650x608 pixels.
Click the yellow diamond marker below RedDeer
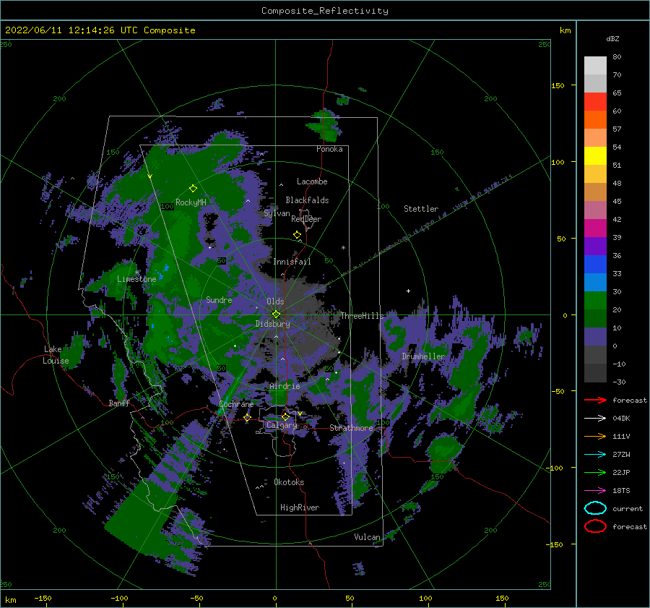point(297,235)
